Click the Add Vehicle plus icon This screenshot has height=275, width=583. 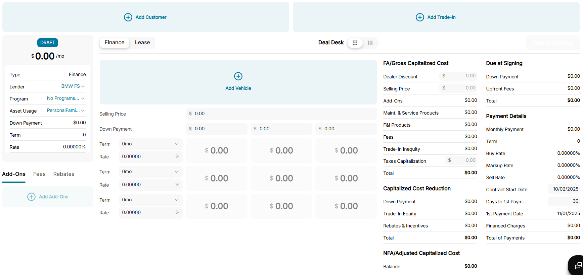238,76
